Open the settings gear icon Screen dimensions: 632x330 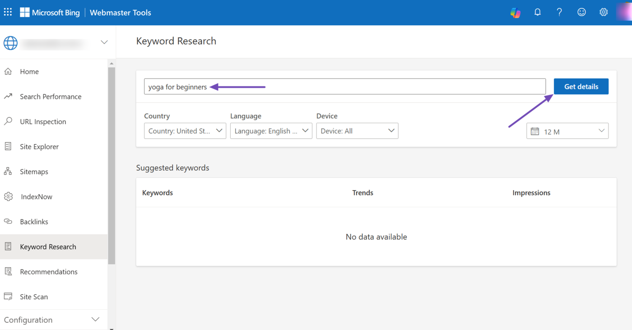(x=604, y=13)
